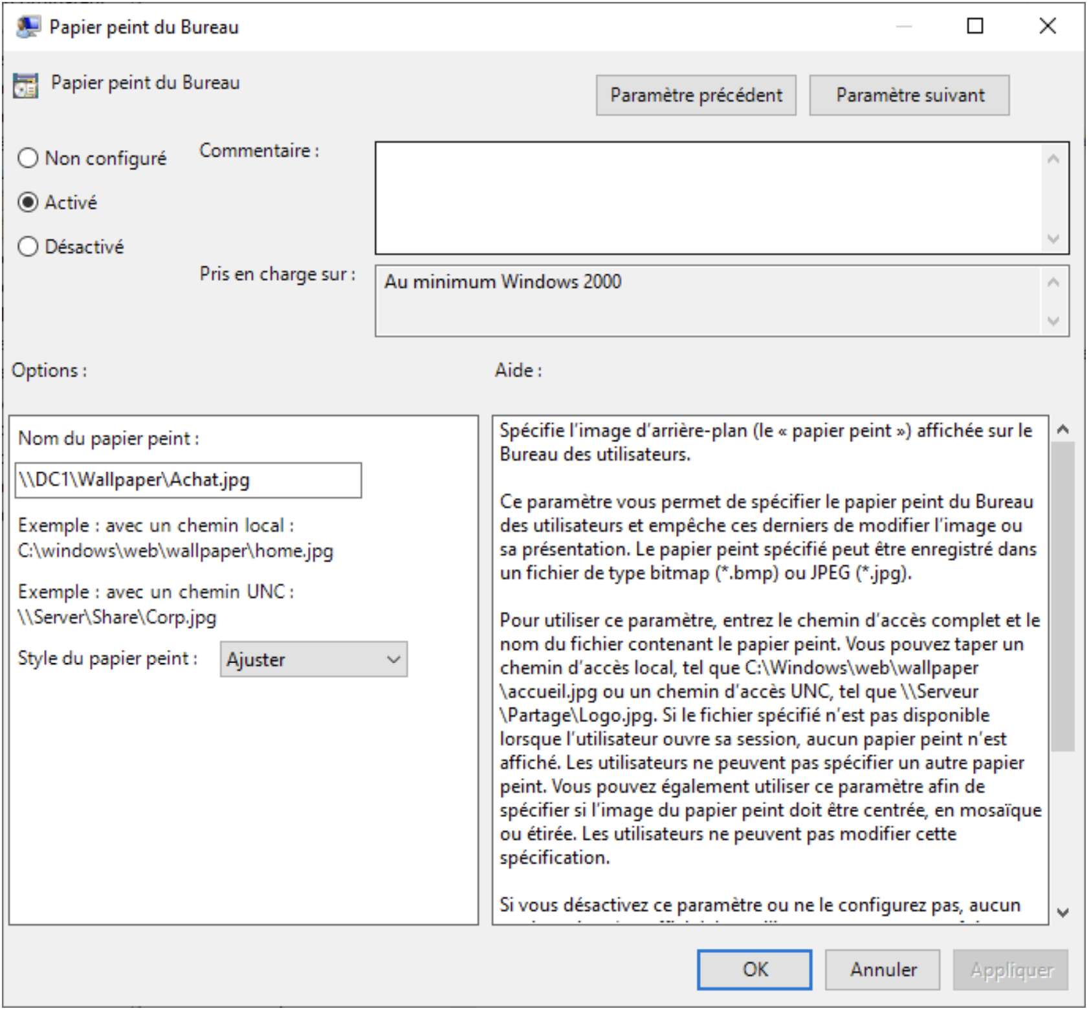This screenshot has height=1013, width=1091.
Task: Click the Commentaire box scroll up arrow
Action: coord(1053,159)
